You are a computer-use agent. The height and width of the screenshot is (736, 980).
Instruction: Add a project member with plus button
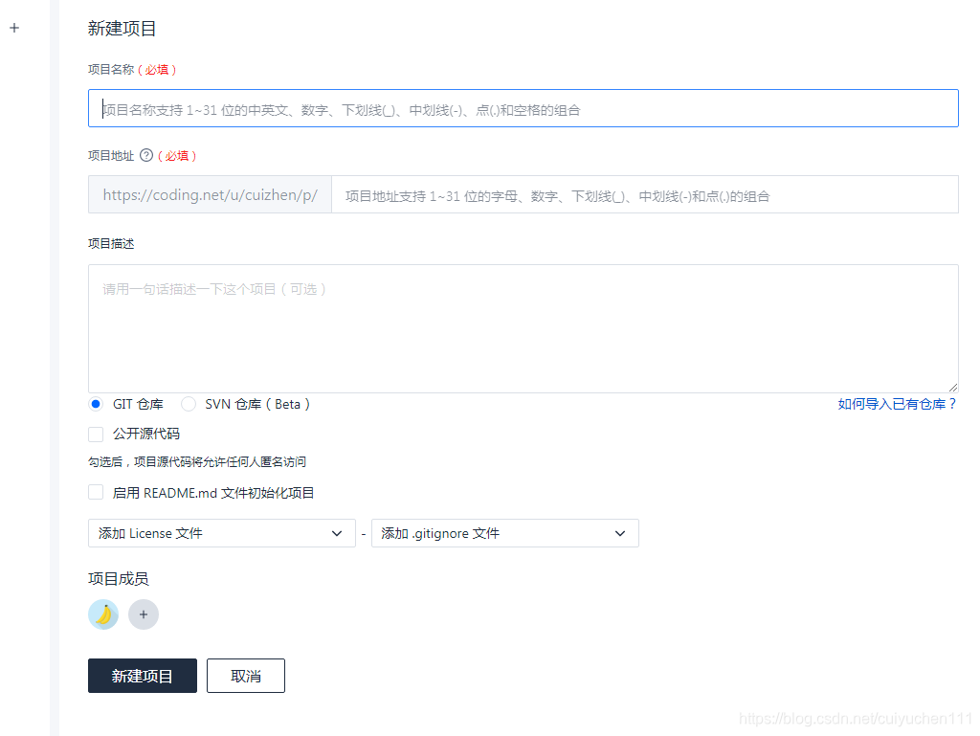(x=144, y=614)
